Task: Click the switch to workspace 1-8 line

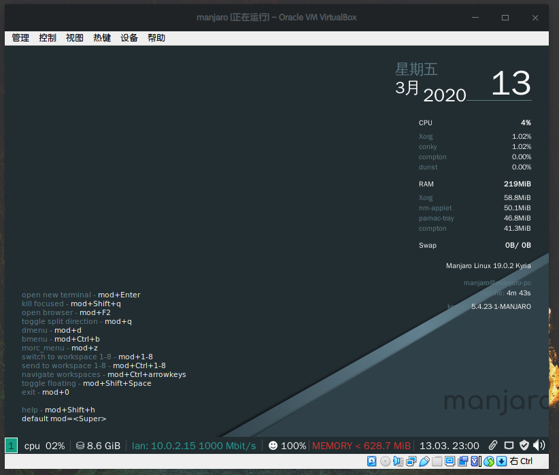Action: click(87, 357)
